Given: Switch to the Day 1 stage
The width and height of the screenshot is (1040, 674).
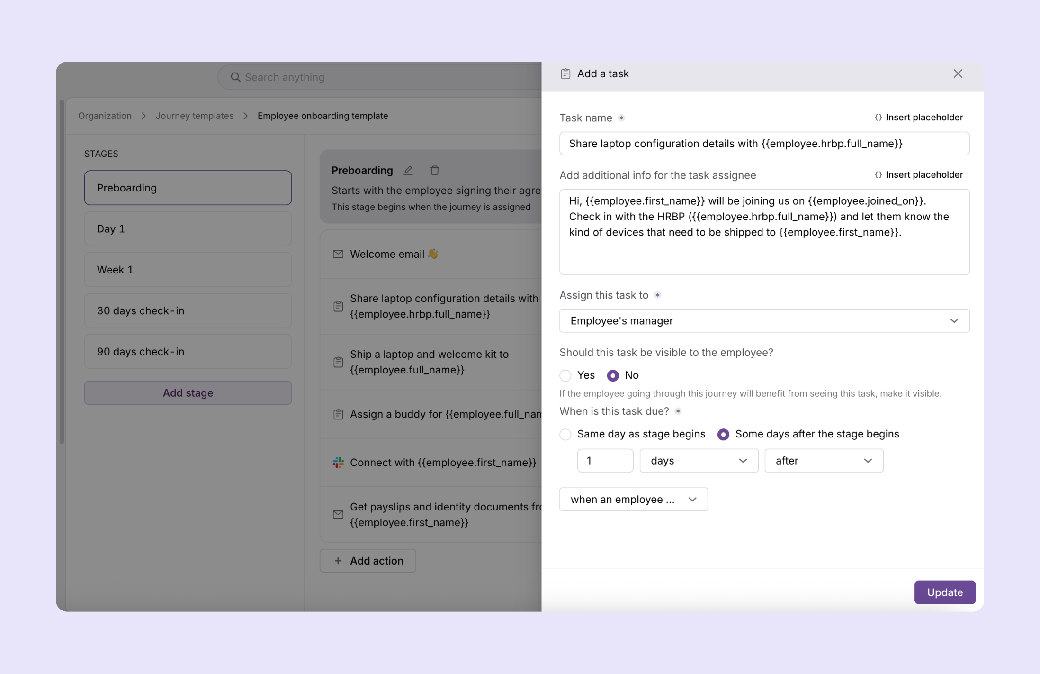Looking at the screenshot, I should (x=188, y=228).
